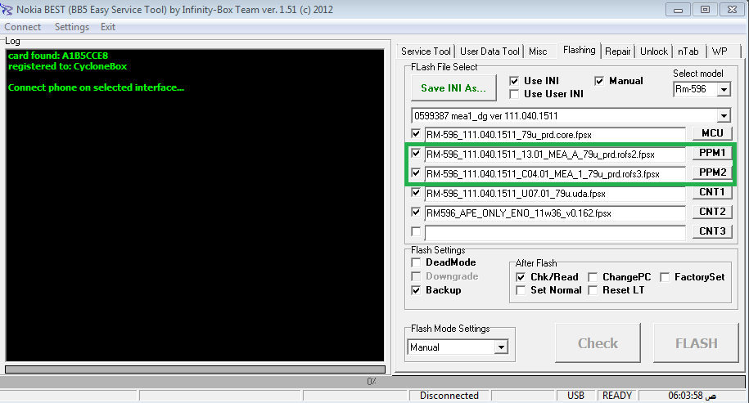Maximize the Nokia BEST window
This screenshot has height=403, width=749.
point(705,9)
